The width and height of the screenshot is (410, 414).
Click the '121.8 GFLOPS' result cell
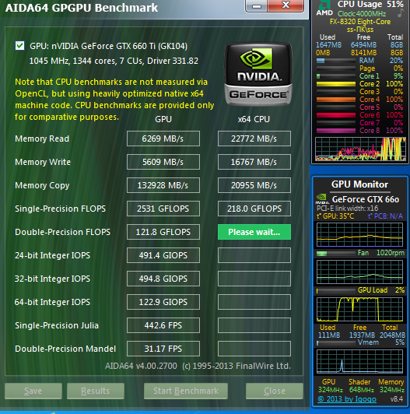point(163,232)
